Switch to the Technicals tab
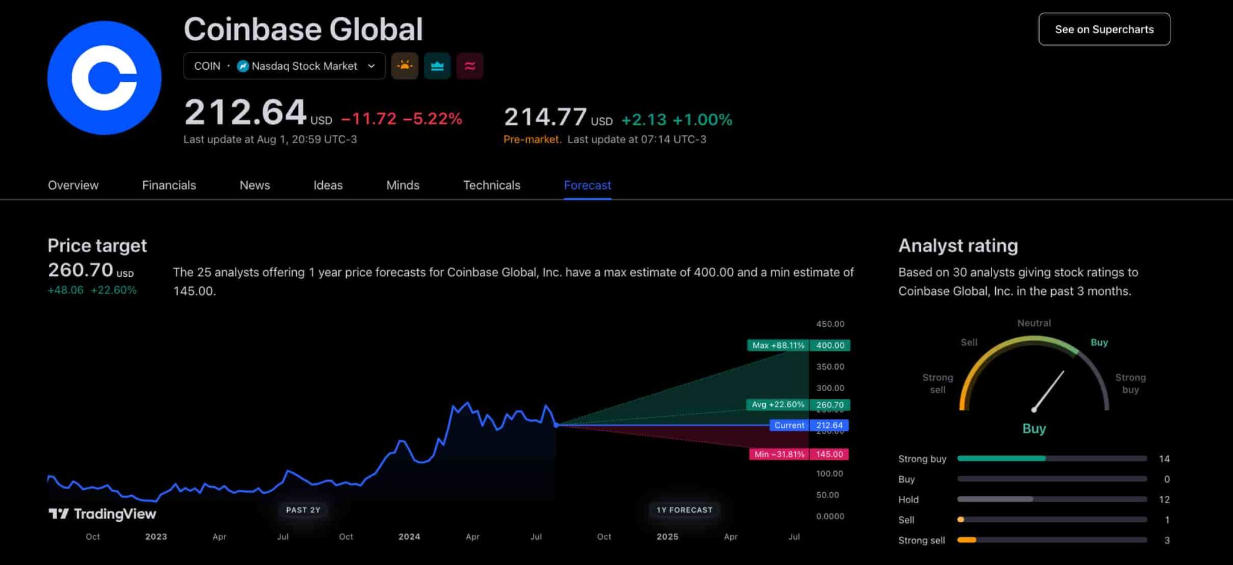This screenshot has height=565, width=1233. 491,185
